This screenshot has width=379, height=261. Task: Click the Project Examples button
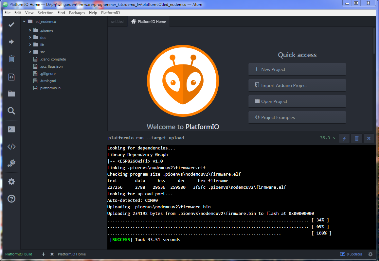tap(297, 117)
